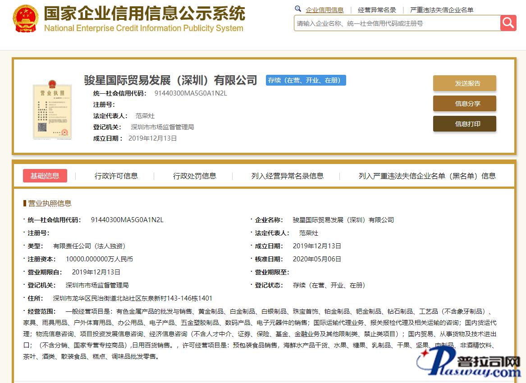Select the 企业信用信息 search category

[x=325, y=10]
